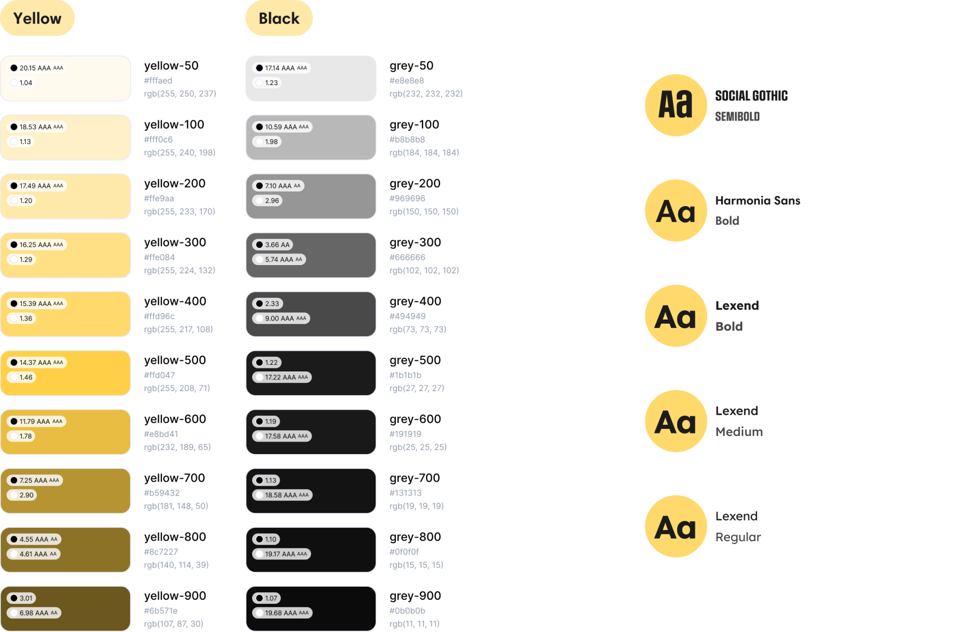Image resolution: width=961 pixels, height=632 pixels.
Task: Pick the grey-300 color swatch
Action: (x=311, y=255)
